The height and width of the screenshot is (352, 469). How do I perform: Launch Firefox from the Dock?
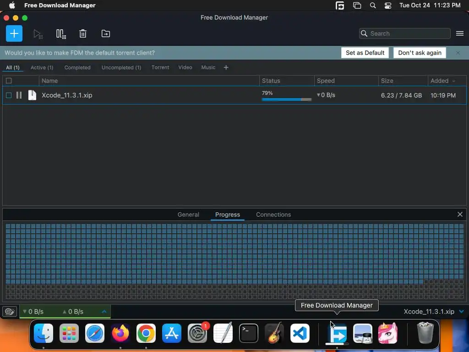120,333
